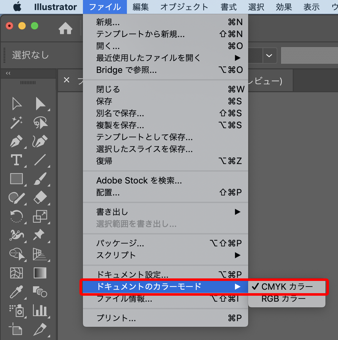338x340 pixels.
Task: Select the Pen tool
Action: click(x=16, y=141)
